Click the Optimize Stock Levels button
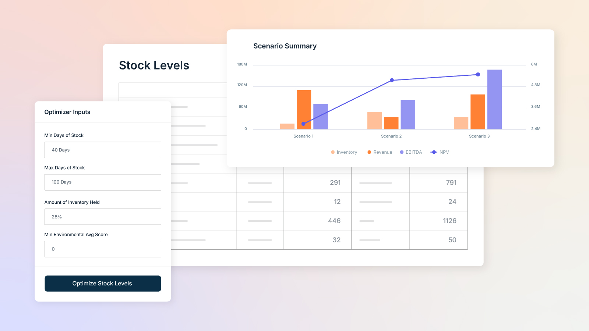 pyautogui.click(x=103, y=284)
